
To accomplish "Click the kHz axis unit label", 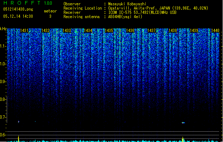I will [3, 29].
